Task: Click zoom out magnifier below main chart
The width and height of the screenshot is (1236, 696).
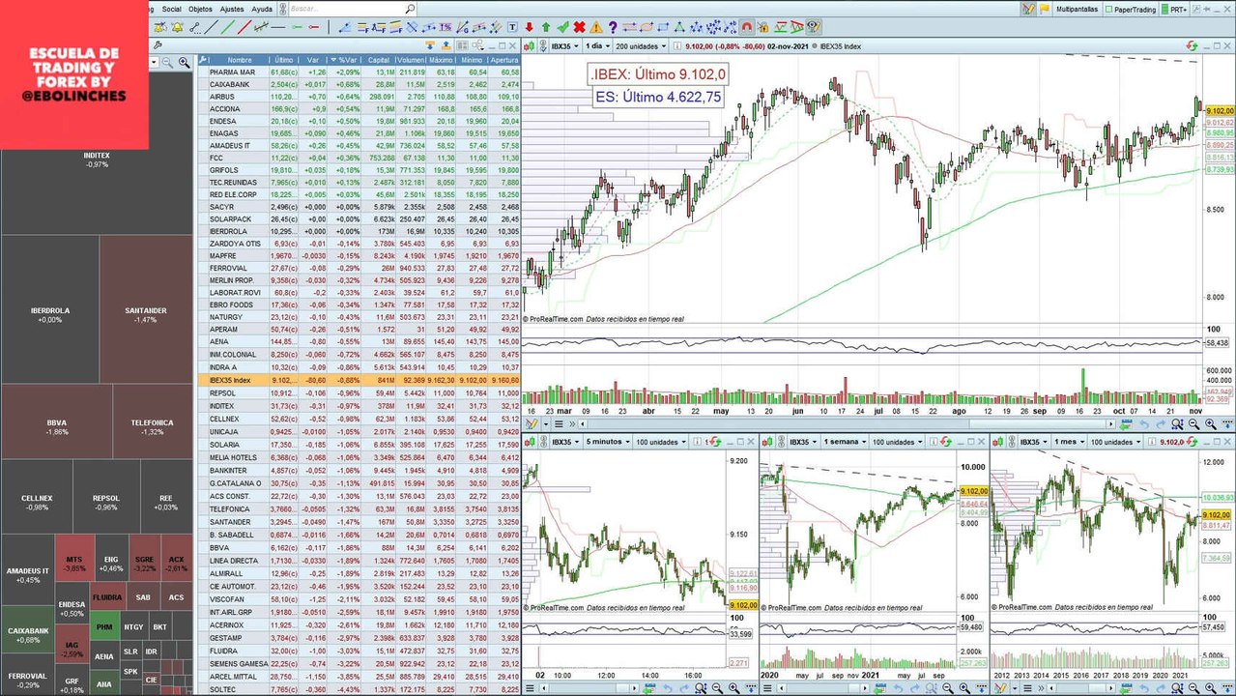Action: pyautogui.click(x=1193, y=423)
